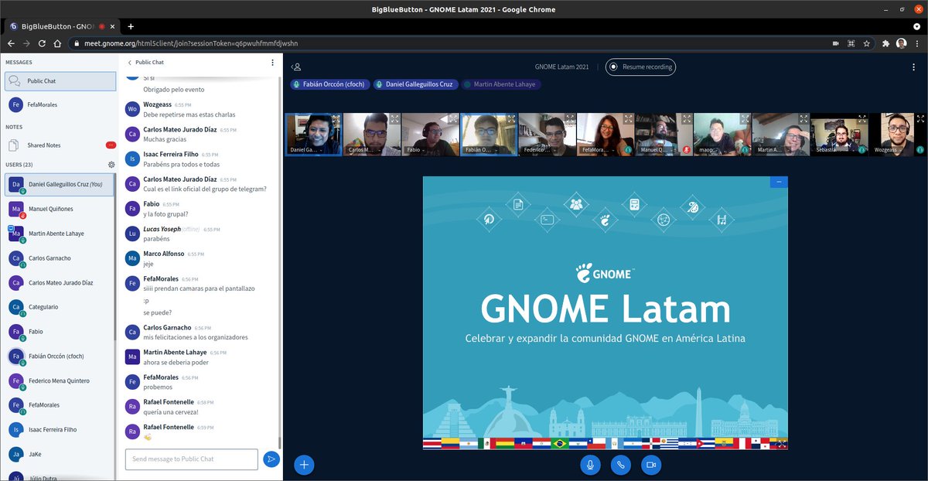Screen dimensions: 928x481
Task: Select user Carlos Garnacho in the list
Action: click(60, 258)
